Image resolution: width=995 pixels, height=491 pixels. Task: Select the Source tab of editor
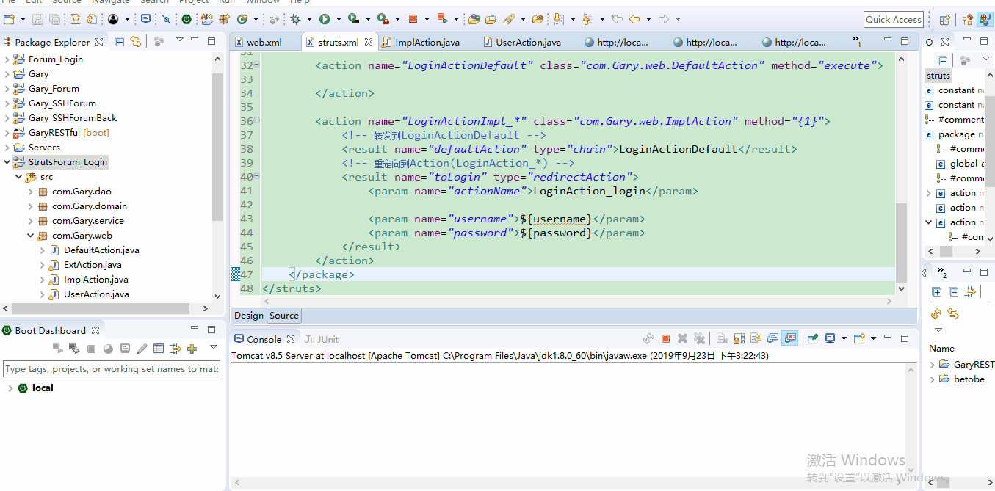click(x=284, y=316)
